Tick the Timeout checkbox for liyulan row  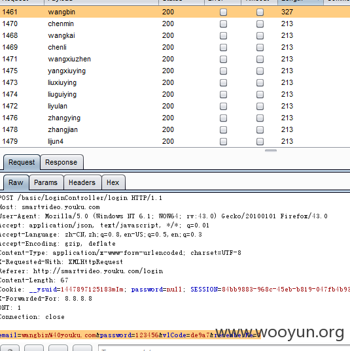point(260,106)
